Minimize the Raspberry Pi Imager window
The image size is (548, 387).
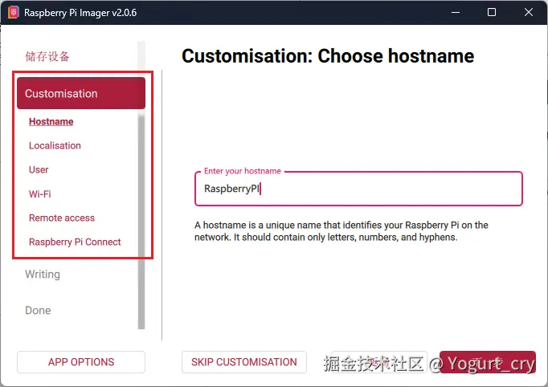coord(456,13)
